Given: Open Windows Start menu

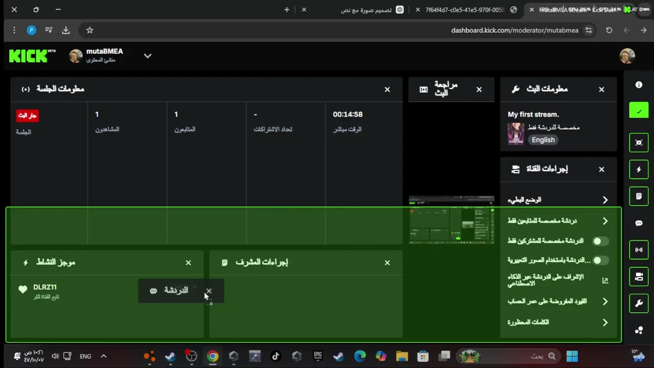Looking at the screenshot, I should pyautogui.click(x=572, y=356).
